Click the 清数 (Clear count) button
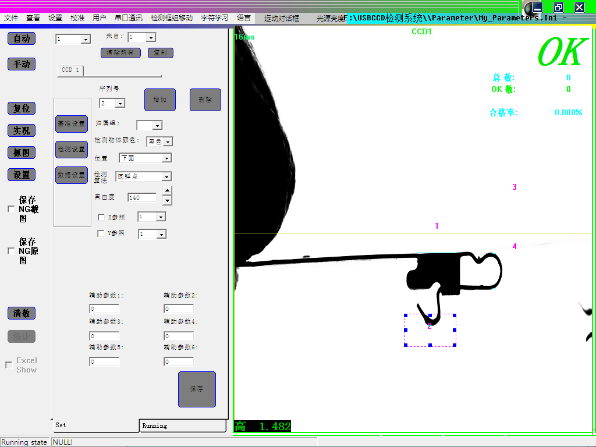The width and height of the screenshot is (596, 447). [x=22, y=313]
